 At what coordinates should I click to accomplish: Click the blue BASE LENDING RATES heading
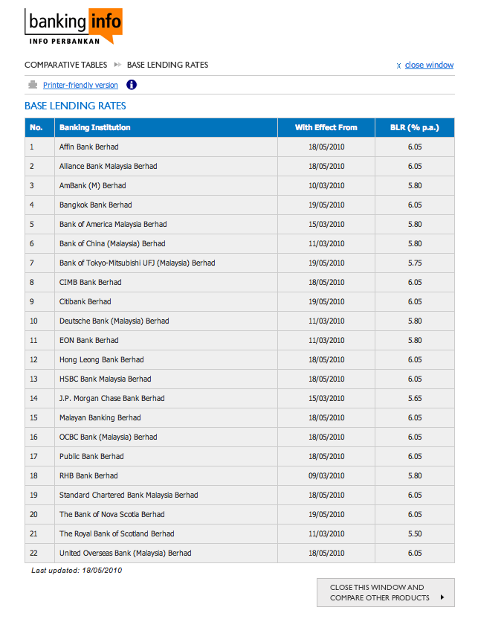click(75, 106)
